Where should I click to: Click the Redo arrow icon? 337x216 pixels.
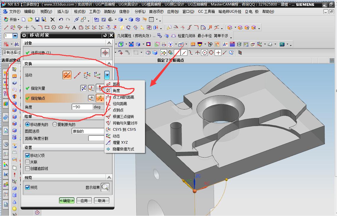coord(68,19)
